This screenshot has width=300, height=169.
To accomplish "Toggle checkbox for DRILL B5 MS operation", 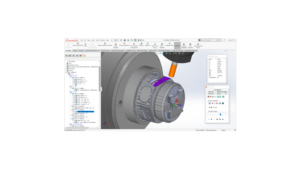I will pos(74,95).
